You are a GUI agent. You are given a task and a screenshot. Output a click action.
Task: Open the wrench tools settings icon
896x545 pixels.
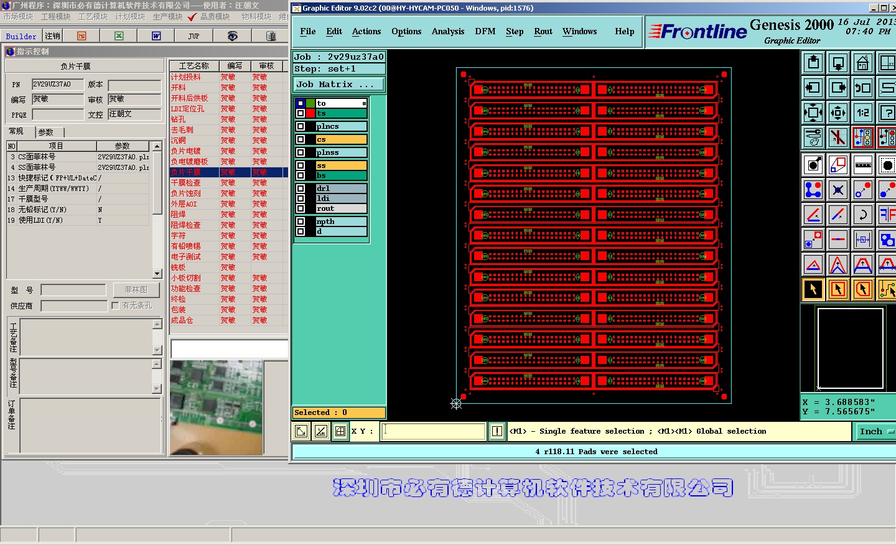tap(813, 137)
